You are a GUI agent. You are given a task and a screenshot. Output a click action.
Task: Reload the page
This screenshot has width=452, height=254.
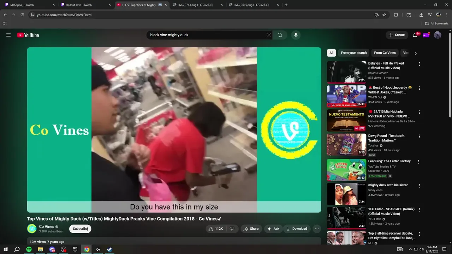[22, 15]
